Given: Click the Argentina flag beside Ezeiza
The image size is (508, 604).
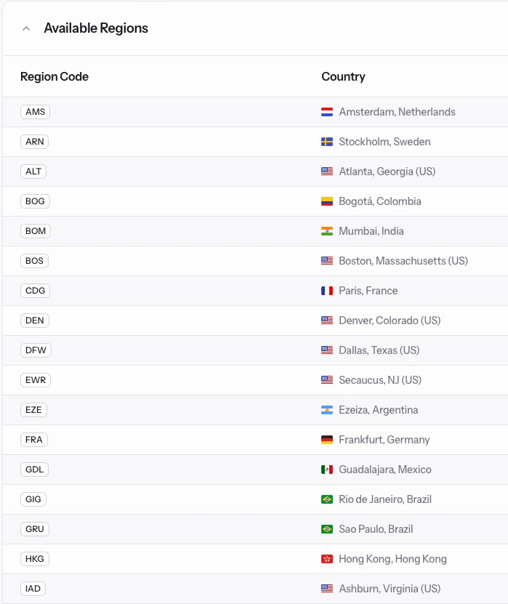Looking at the screenshot, I should (x=327, y=410).
